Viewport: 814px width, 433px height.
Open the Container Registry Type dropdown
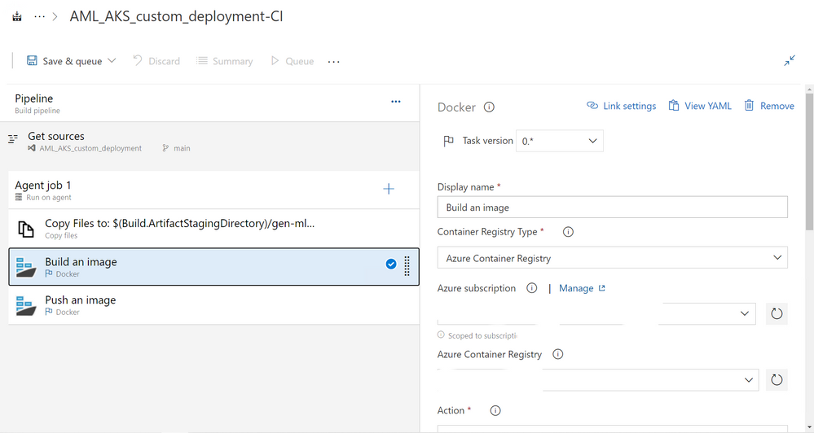pos(612,258)
